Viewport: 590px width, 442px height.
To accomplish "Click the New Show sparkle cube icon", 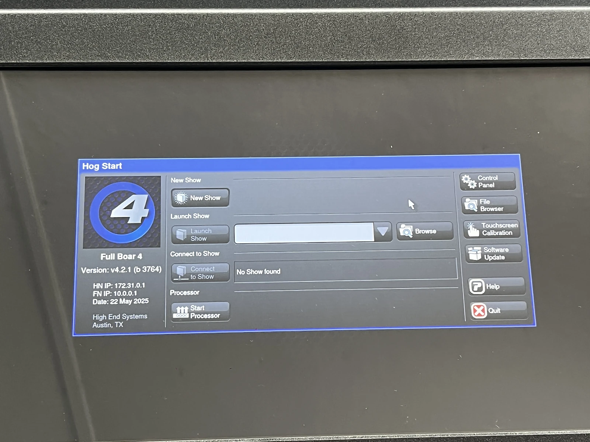I will 181,198.
